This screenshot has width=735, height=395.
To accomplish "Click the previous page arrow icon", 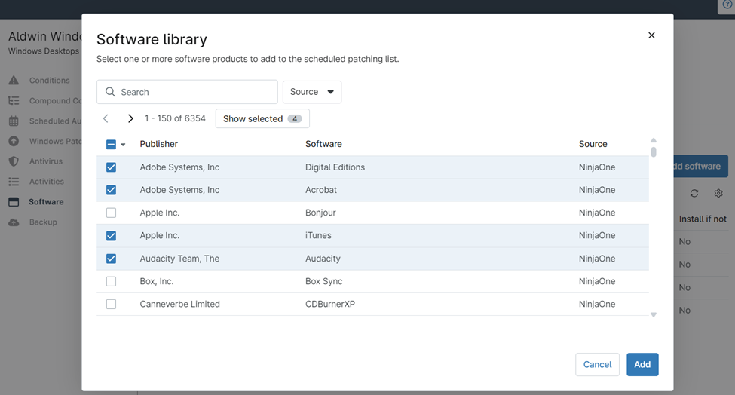I will 106,119.
